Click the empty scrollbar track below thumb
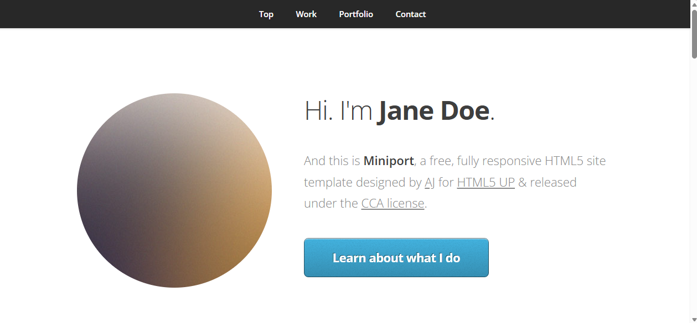The image size is (697, 323). pyautogui.click(x=694, y=193)
